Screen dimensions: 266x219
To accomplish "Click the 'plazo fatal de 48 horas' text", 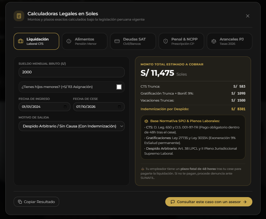I will (x=198, y=169).
